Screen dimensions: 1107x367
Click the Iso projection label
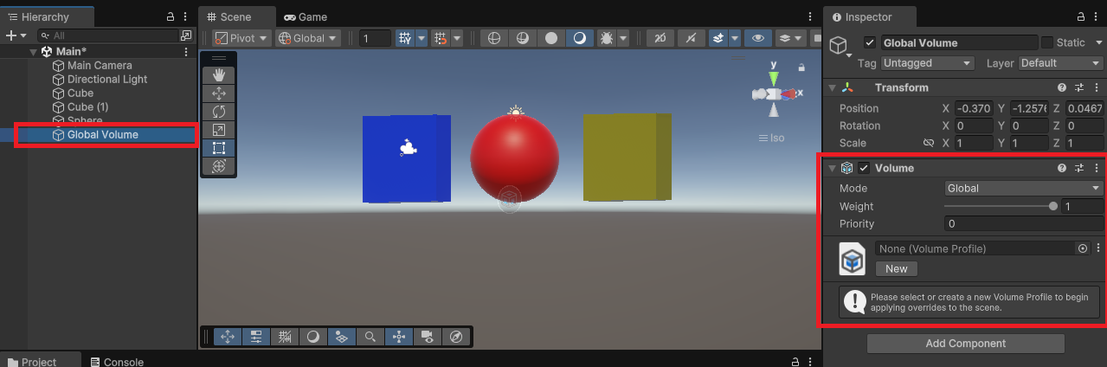click(x=771, y=138)
